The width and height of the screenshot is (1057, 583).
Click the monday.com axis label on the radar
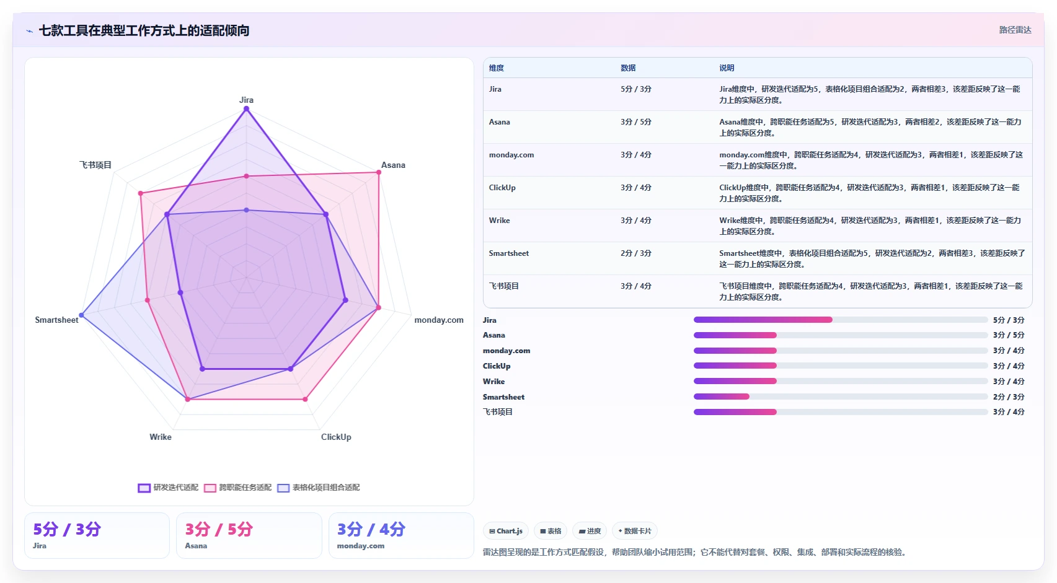439,320
